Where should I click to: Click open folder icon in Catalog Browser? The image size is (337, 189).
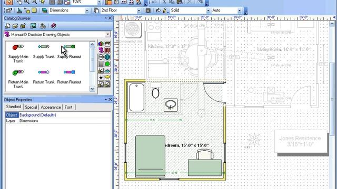(15, 26)
